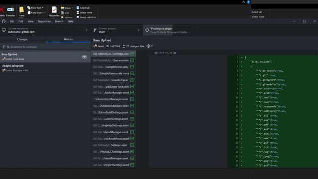The width and height of the screenshot is (318, 179).
Task: Click Invert selection in File Explorer ribbon
Action: pos(86,17)
